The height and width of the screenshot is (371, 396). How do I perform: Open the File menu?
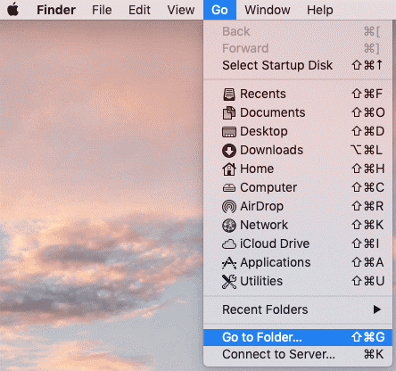point(102,10)
